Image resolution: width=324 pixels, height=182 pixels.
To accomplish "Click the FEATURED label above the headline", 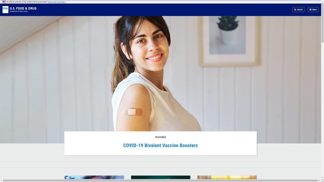I will pos(160,137).
